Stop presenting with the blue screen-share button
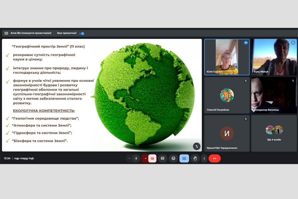 click(x=184, y=159)
